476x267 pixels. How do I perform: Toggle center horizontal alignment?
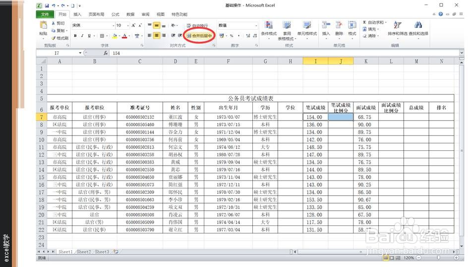click(x=157, y=36)
